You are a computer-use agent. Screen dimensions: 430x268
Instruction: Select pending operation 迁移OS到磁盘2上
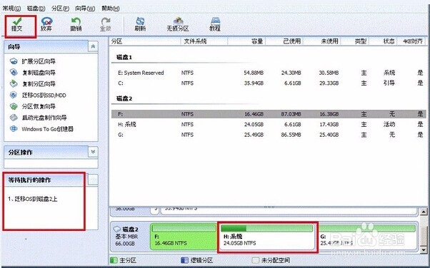tap(33, 199)
